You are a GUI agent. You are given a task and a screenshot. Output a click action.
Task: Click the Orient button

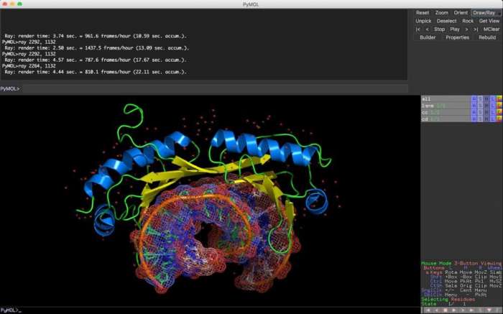461,13
